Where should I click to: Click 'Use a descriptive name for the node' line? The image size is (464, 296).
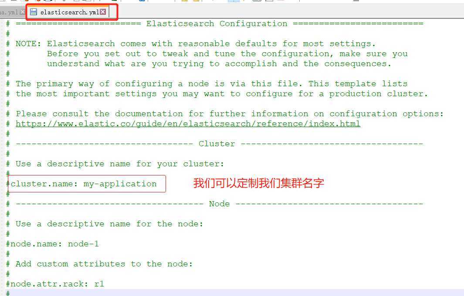105,224
